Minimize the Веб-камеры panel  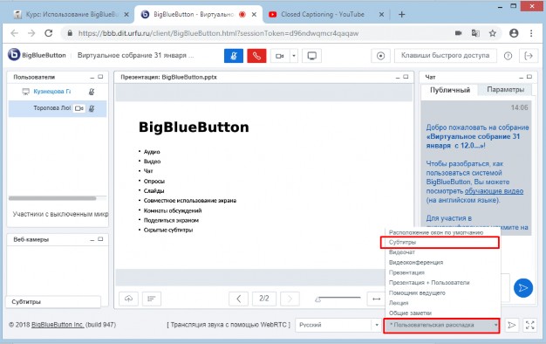click(x=92, y=240)
